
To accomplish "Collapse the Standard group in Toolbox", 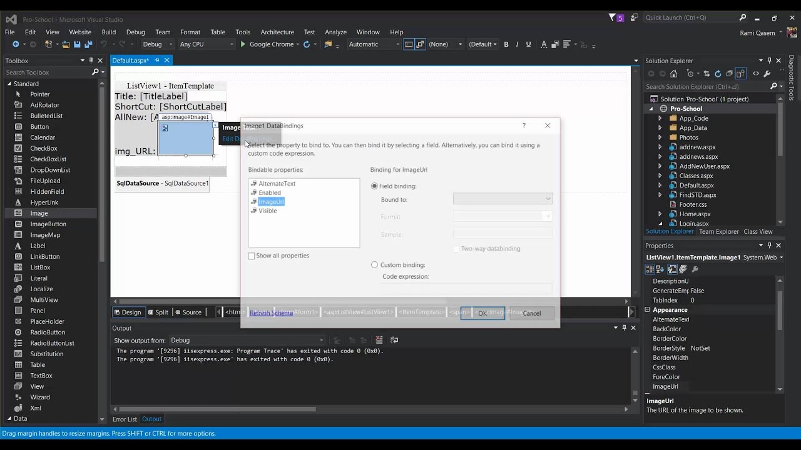I will [9, 84].
